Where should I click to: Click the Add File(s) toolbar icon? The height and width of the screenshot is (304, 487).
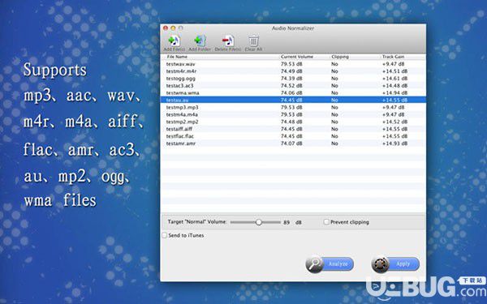coord(174,41)
